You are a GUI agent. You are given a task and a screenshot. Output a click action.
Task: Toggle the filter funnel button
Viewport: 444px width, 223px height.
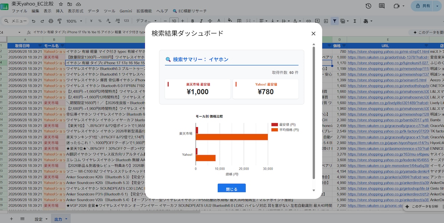pyautogui.click(x=334, y=21)
